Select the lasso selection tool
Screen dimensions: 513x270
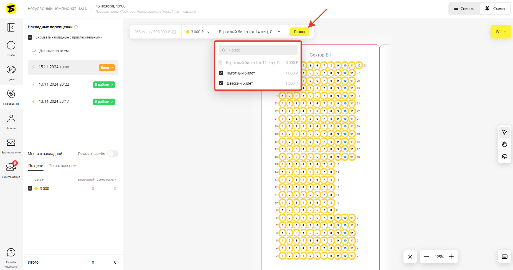click(x=504, y=156)
